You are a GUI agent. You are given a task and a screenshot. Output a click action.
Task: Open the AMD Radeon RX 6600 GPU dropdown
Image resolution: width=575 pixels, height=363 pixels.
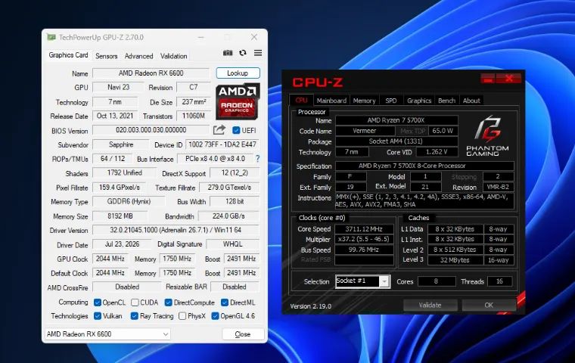[x=107, y=334]
